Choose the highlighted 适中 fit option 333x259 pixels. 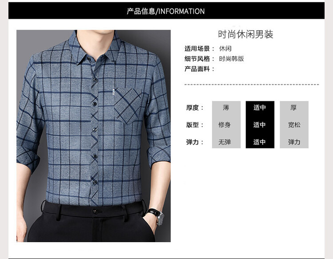260,125
